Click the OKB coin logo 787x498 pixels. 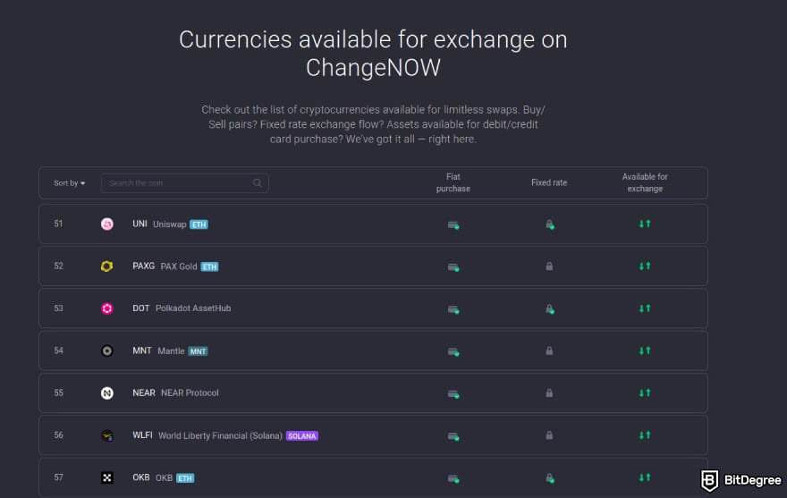(x=107, y=477)
